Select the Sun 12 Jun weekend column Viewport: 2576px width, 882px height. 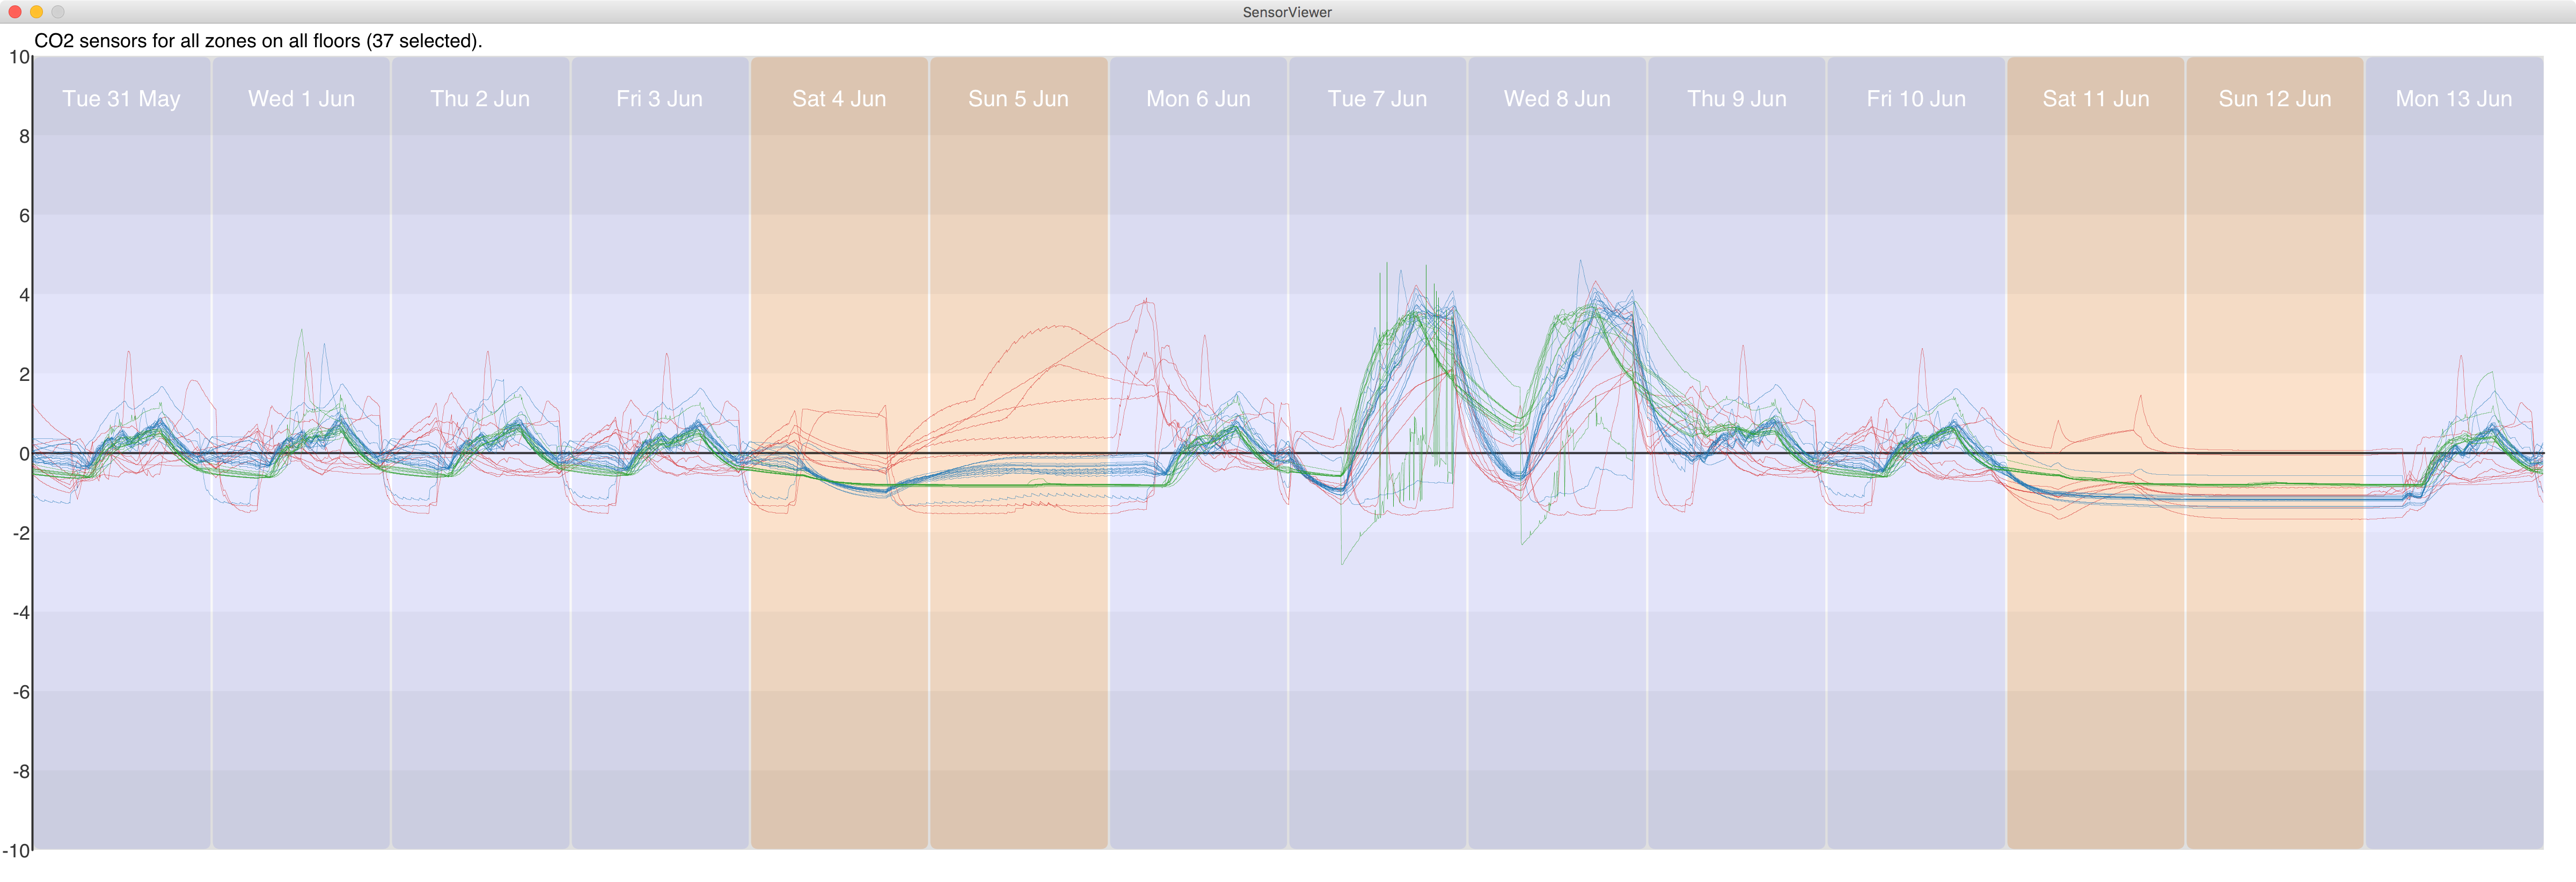click(2275, 452)
